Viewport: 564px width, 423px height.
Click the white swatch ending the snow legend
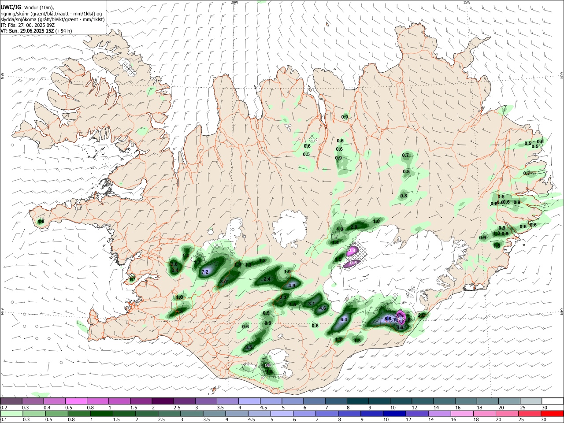click(x=553, y=401)
